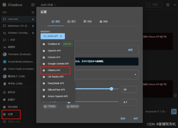Focus the 搜索 search box
The image size is (178, 128).
(x=154, y=5)
